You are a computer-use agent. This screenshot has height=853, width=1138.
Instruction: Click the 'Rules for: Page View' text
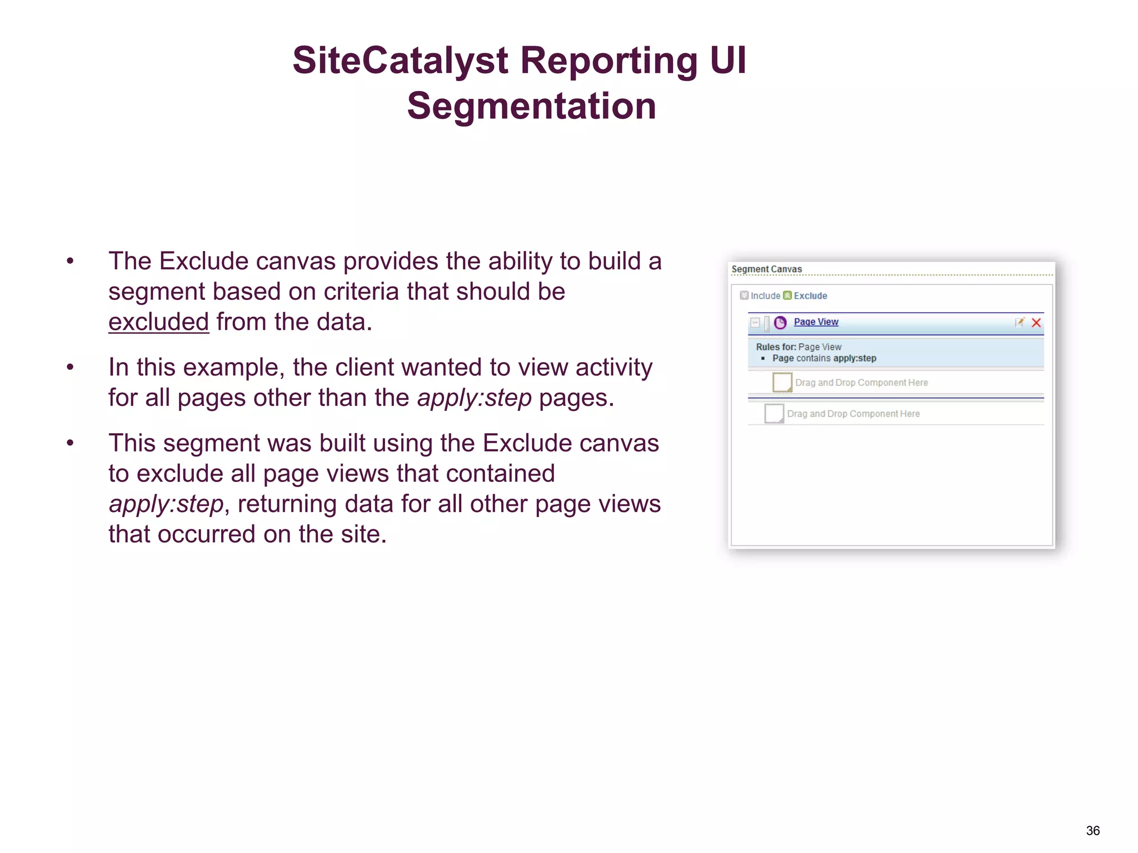point(798,347)
